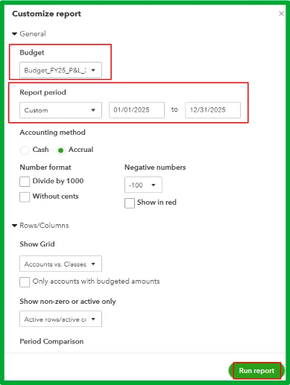Close the Customize report panel
Screen dimensions: 290x385
281,13
